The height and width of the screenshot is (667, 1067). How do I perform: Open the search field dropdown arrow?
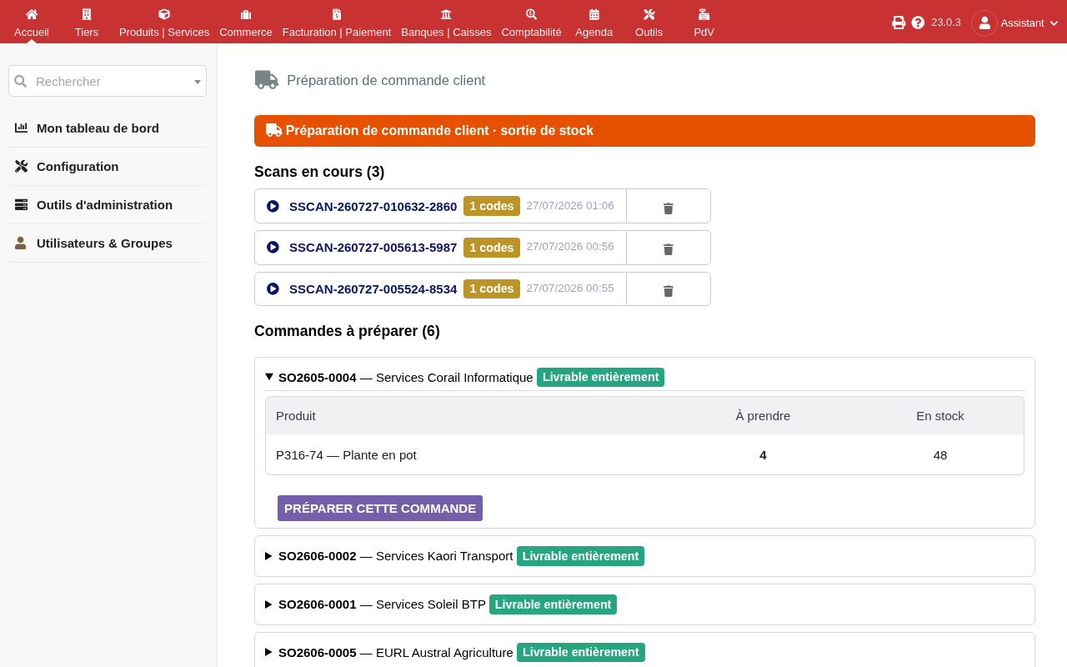tap(198, 82)
